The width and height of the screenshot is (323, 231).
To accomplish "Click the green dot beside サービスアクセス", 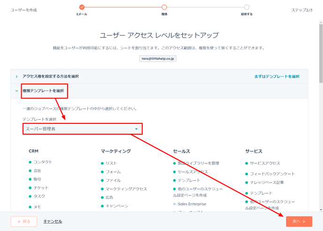I will [246, 163].
